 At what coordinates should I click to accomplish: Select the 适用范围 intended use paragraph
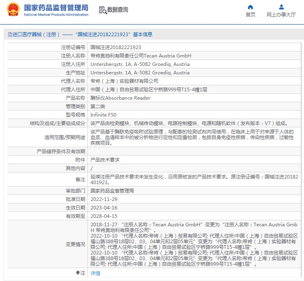pos(192,137)
